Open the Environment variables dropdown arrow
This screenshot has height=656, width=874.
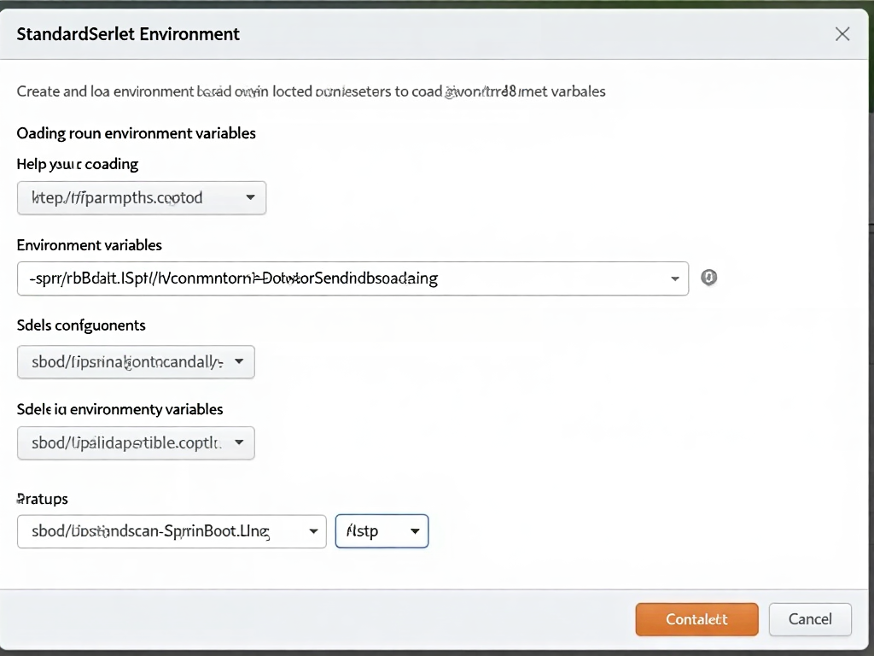tap(675, 278)
